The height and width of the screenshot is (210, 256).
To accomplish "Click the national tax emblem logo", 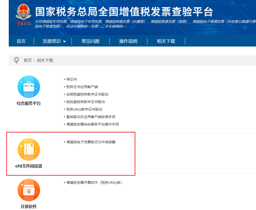I will pyautogui.click(x=24, y=9).
